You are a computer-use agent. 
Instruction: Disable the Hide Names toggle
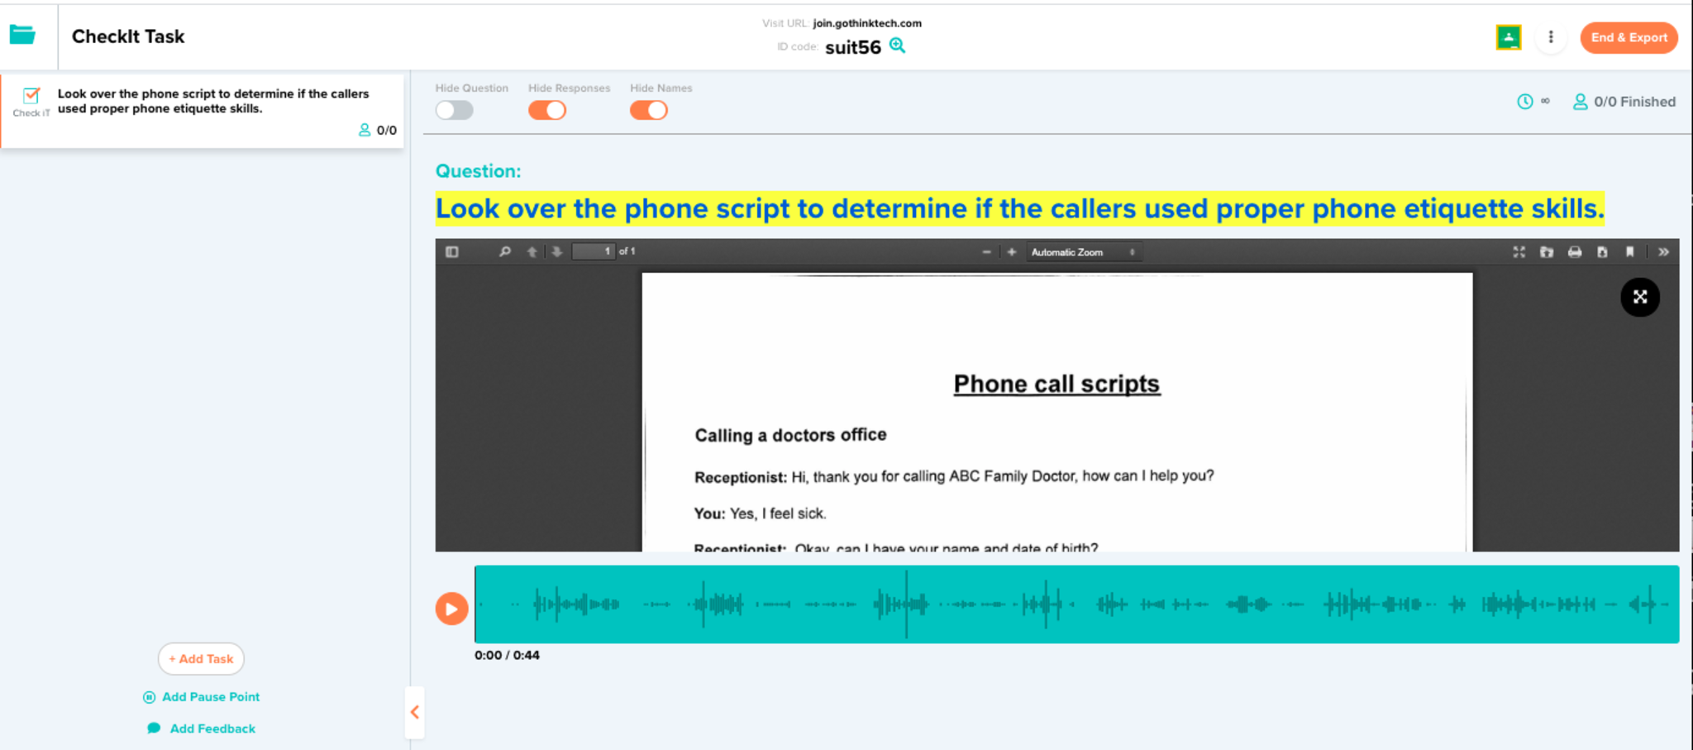tap(649, 110)
